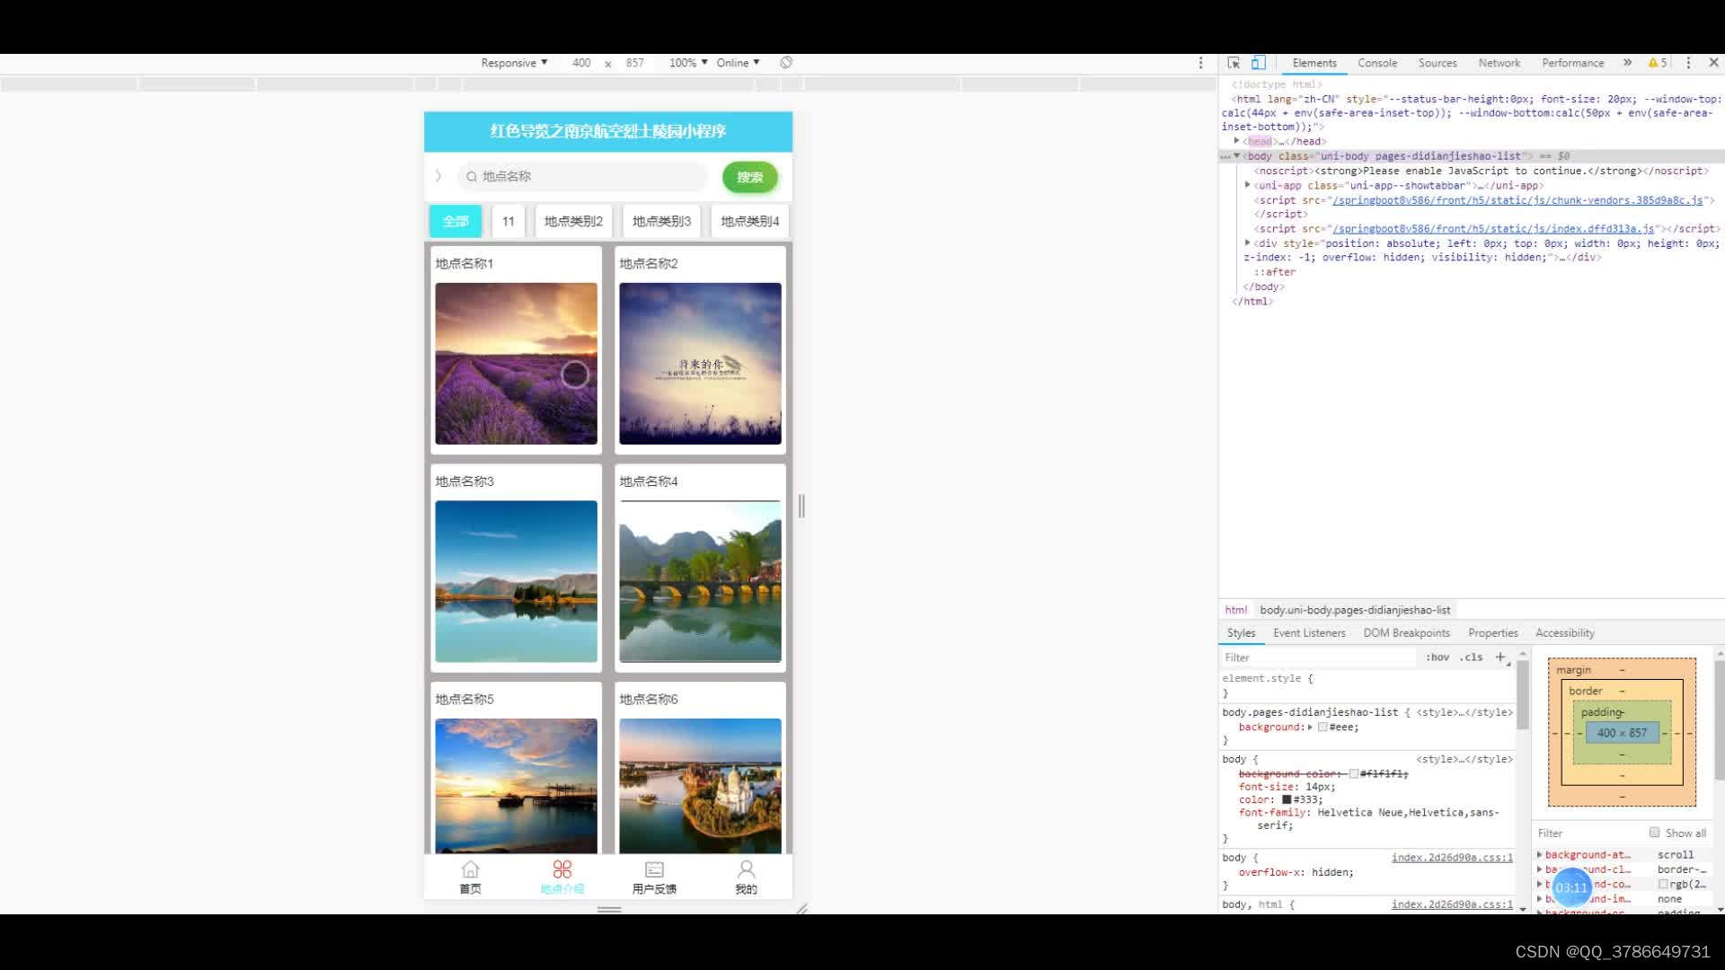Screen dimensions: 1725x970
Task: Switch to the Performance tab
Action: [x=1573, y=63]
